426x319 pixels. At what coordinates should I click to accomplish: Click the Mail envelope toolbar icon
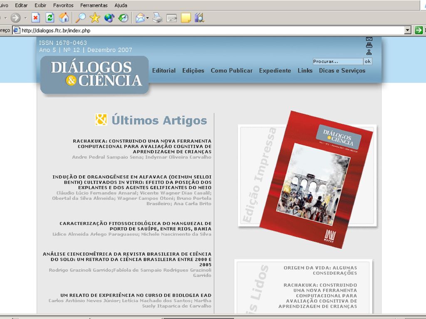point(140,18)
